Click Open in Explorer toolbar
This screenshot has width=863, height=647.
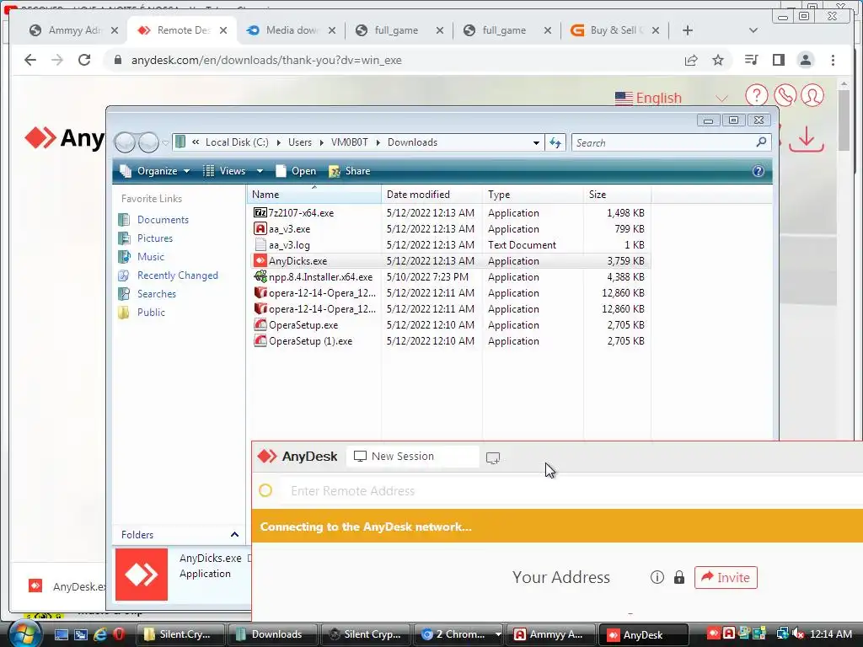click(296, 171)
